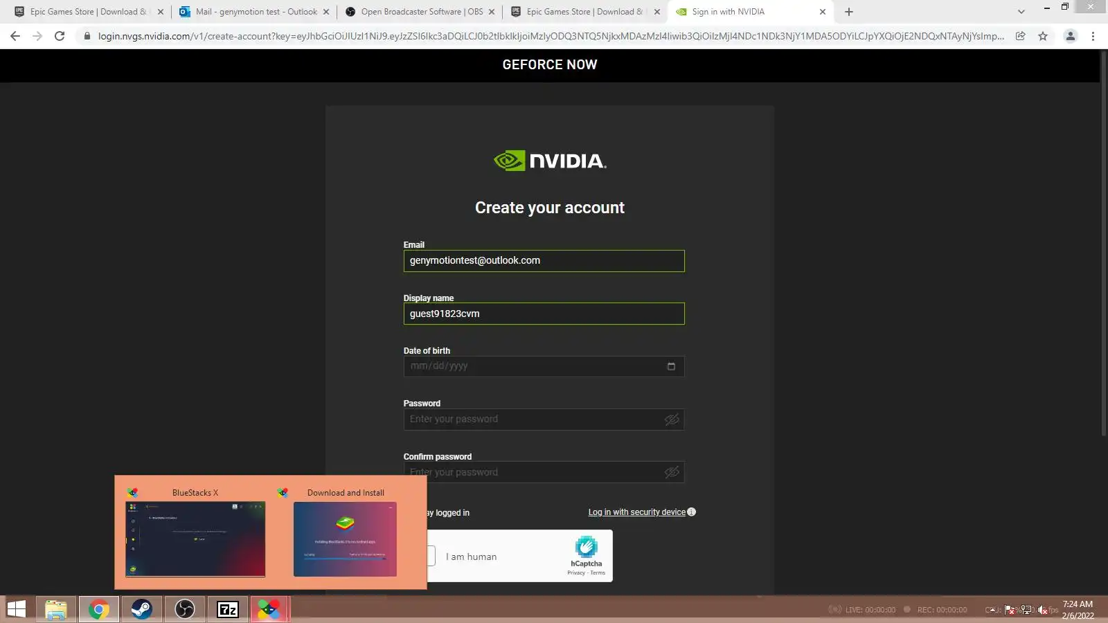
Task: Click the I am human label
Action: tap(471, 557)
